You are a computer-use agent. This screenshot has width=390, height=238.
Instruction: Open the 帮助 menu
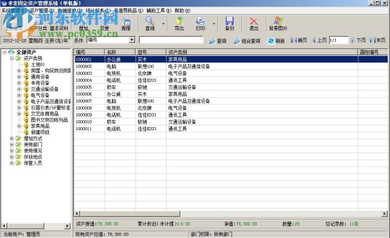pos(182,11)
